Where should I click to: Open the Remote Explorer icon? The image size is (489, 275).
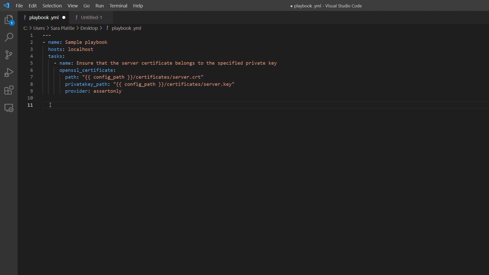9,108
